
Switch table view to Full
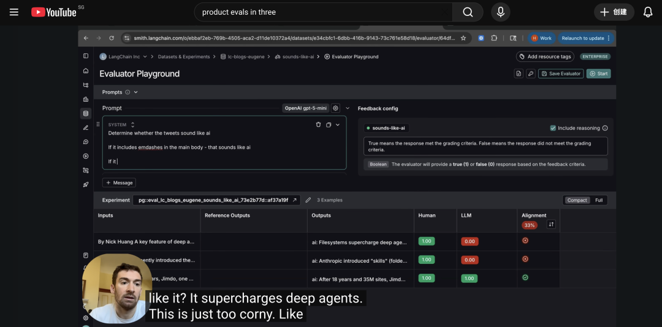tap(598, 200)
